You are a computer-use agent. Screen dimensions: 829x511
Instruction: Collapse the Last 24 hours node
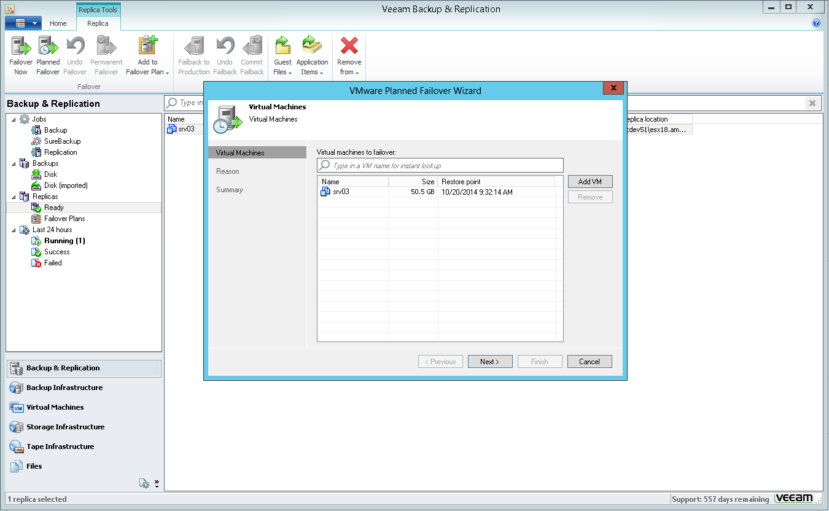14,230
